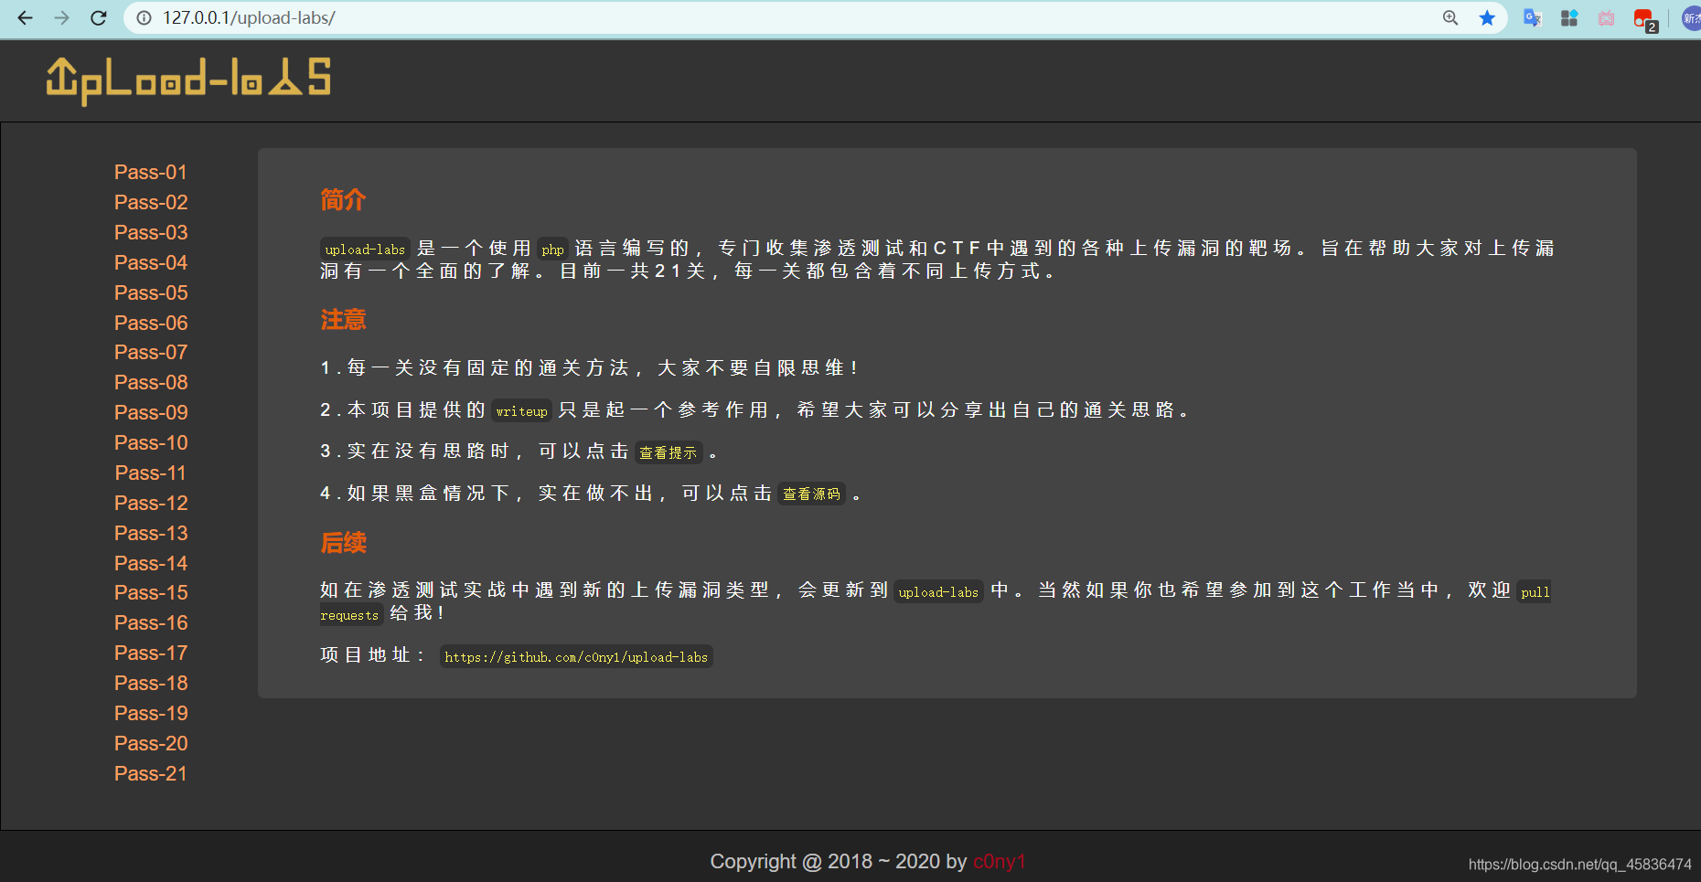Click the 查看提示 code label
The width and height of the screenshot is (1701, 882).
(669, 452)
